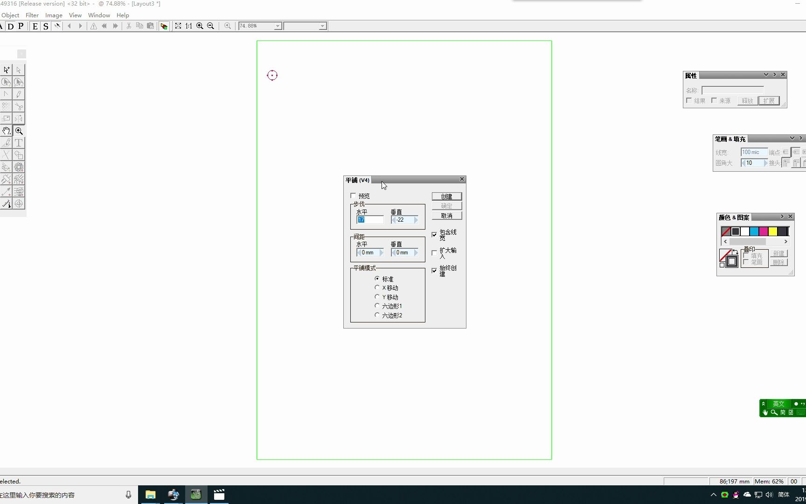Select the Y 移动 radio option
This screenshot has height=504, width=806.
(x=377, y=297)
